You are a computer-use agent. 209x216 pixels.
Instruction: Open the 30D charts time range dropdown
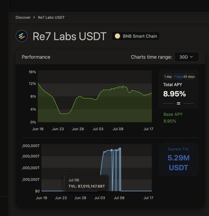click(x=186, y=57)
